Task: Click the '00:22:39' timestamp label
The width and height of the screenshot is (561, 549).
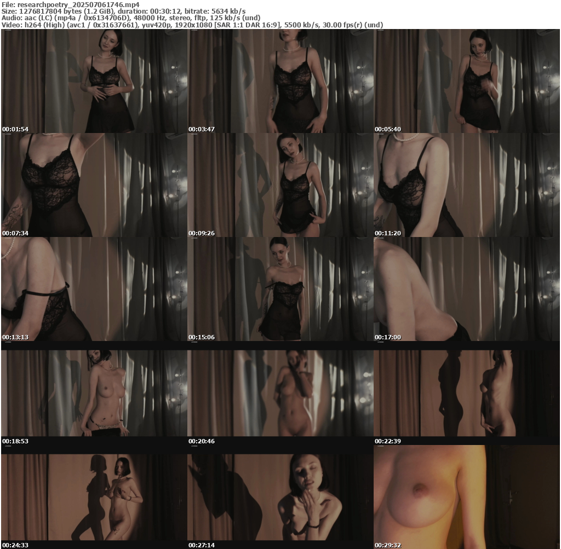Action: (x=388, y=441)
